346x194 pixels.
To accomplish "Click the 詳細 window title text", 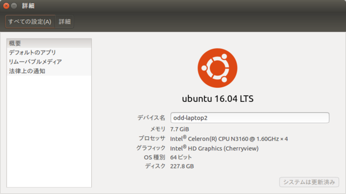I will [x=28, y=6].
